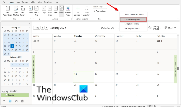
Task: Jump to Previous Appointment side tab
Action: click(x=33, y=69)
